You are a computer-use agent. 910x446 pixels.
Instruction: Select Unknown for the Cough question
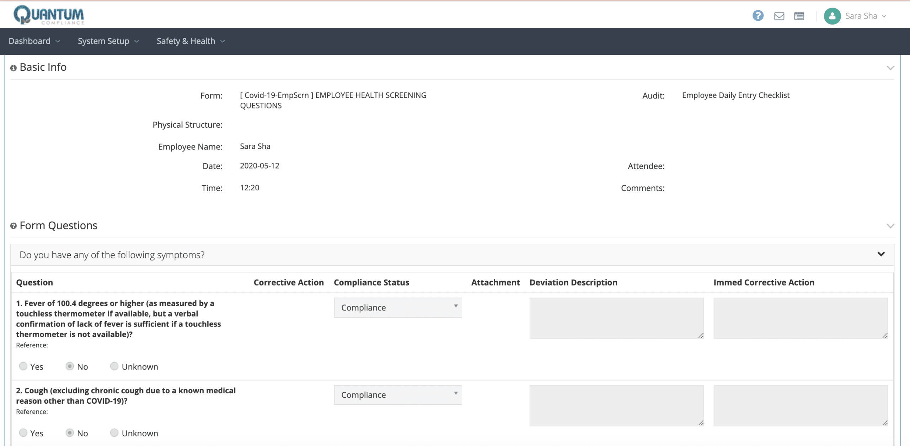pyautogui.click(x=114, y=432)
